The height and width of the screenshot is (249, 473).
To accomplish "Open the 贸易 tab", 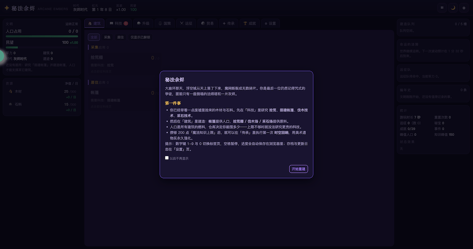I will (207, 23).
